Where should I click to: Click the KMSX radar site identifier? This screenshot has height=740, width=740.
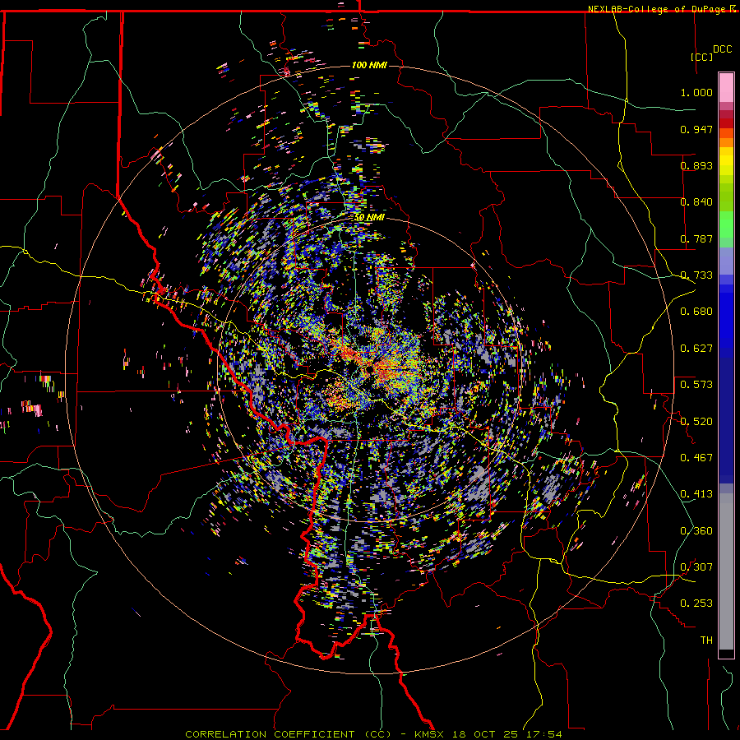429,734
